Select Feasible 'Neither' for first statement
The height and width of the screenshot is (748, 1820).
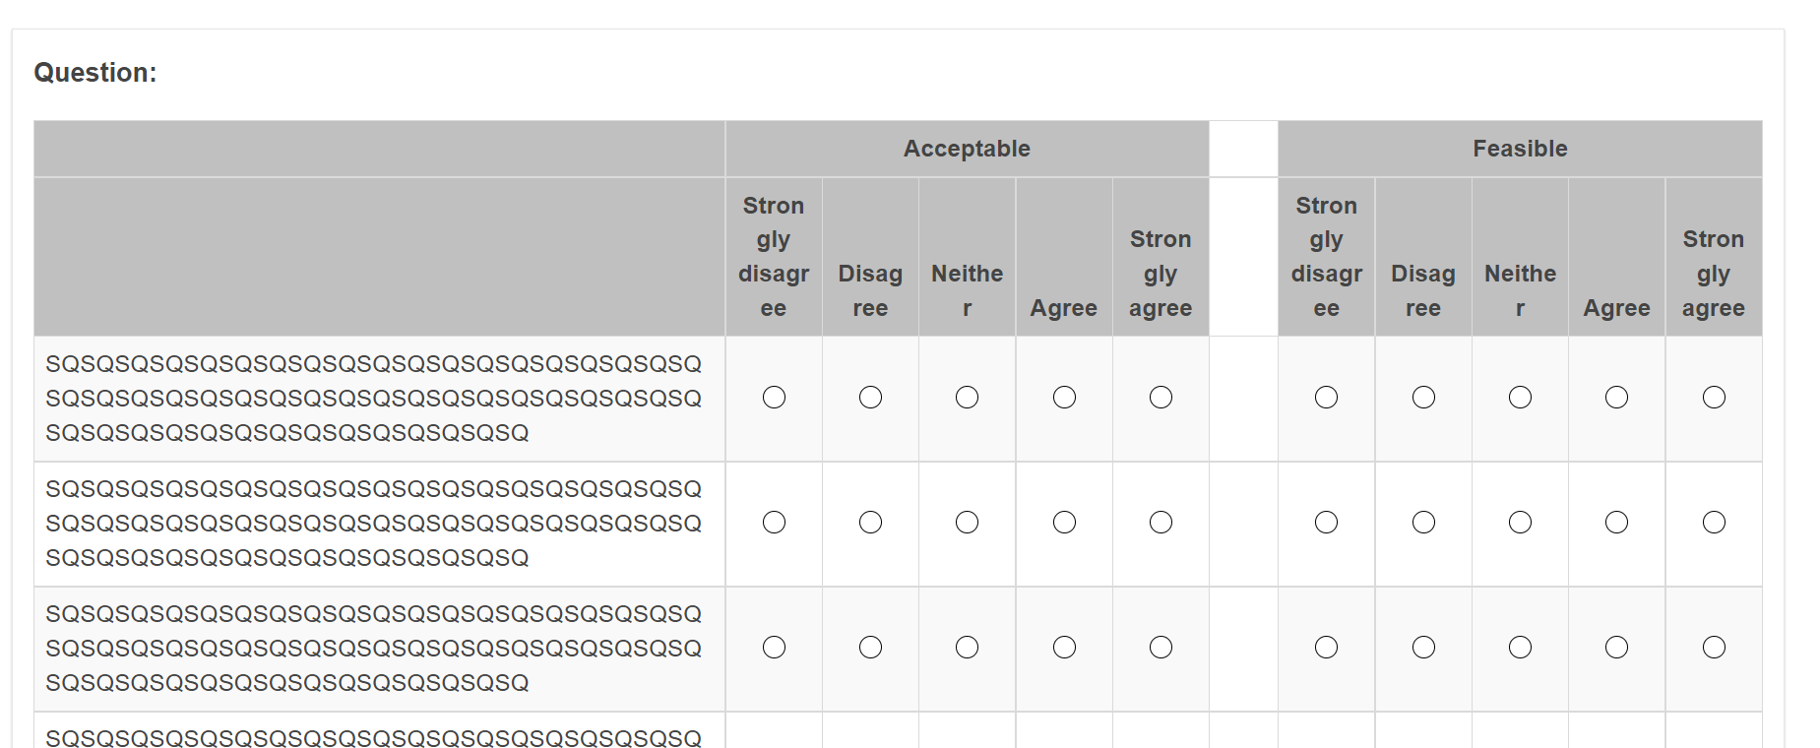click(1520, 398)
